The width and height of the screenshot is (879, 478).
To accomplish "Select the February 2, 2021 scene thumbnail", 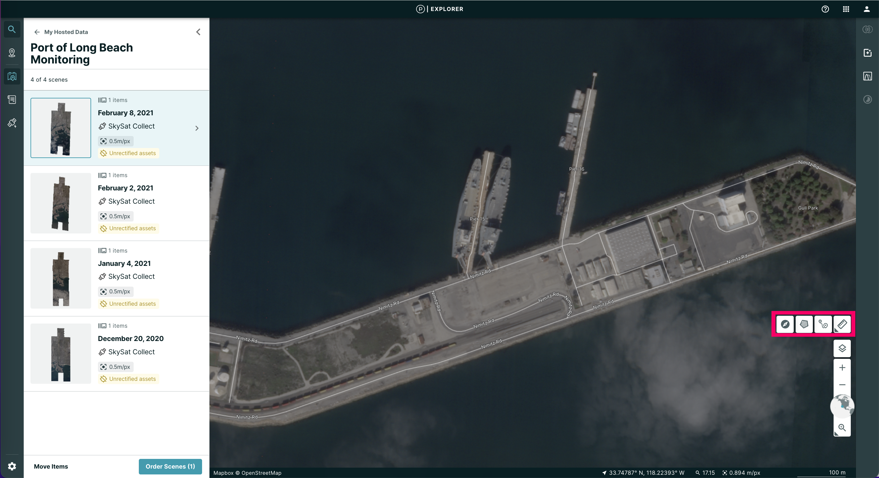I will tap(61, 203).
